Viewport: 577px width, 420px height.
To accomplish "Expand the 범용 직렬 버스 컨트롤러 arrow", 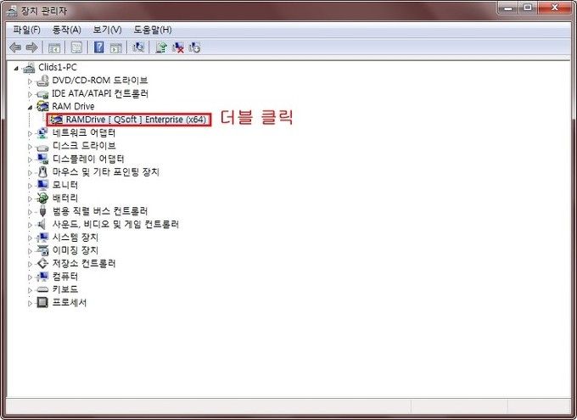I will (31, 212).
